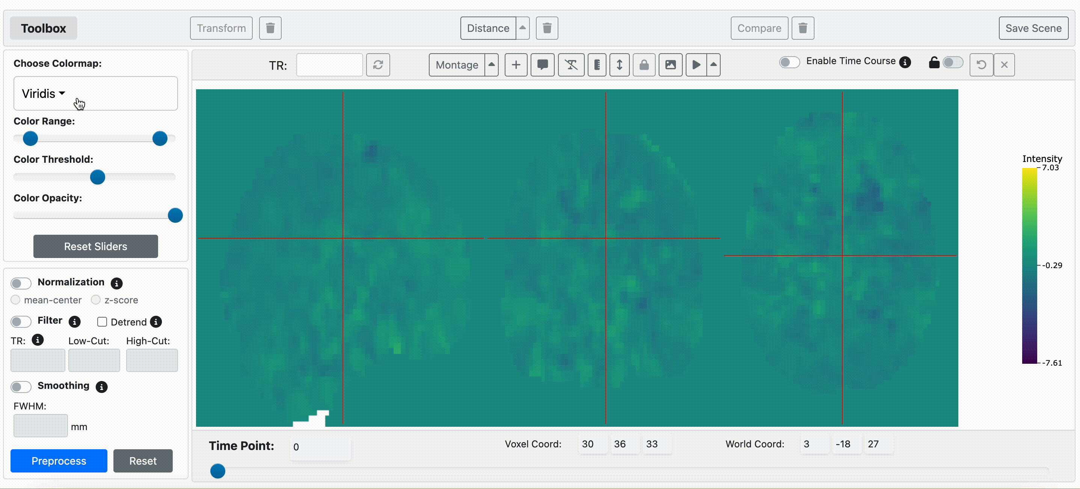
Task: Click trash icon next to Distance
Action: click(547, 28)
